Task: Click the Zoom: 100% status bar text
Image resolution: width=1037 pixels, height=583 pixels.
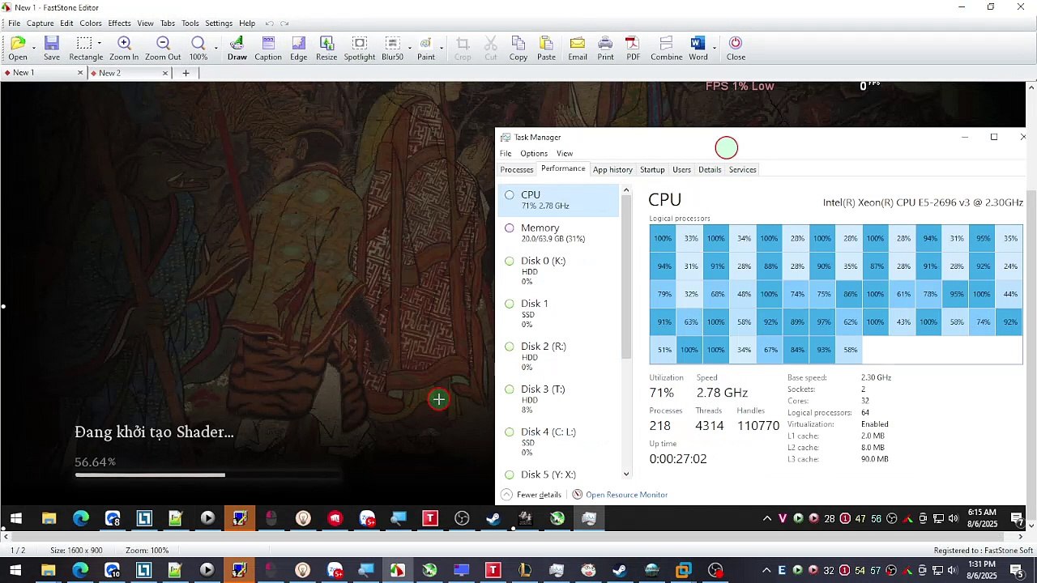Action: [x=147, y=551]
